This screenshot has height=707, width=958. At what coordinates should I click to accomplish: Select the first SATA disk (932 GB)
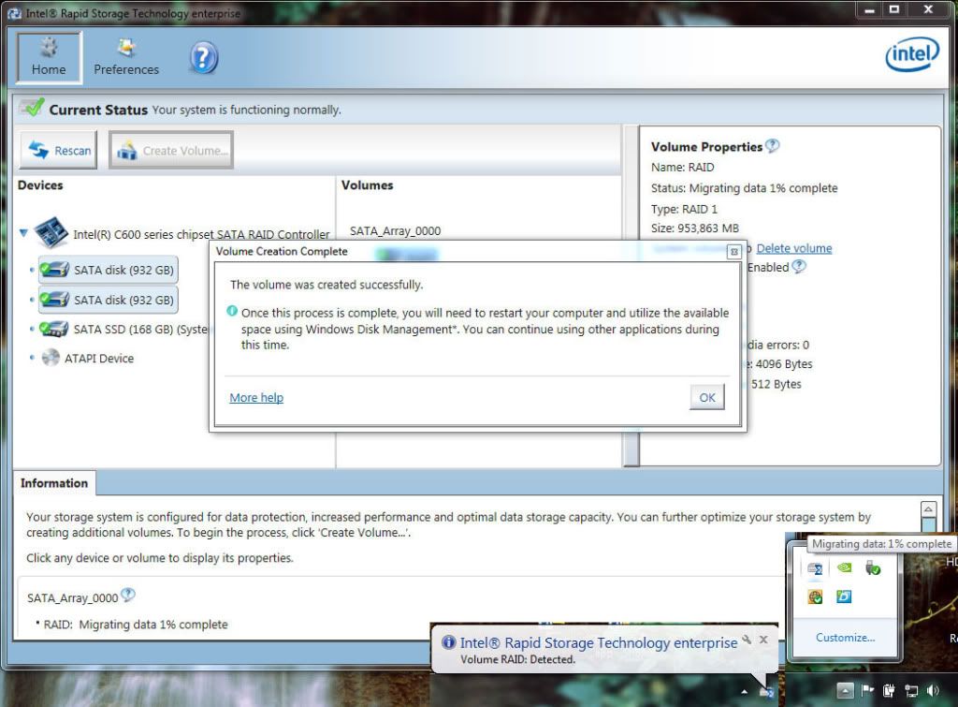(x=109, y=270)
